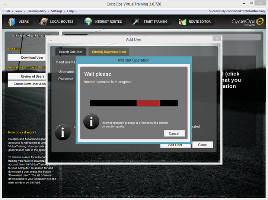Image resolution: width=268 pixels, height=200 pixels.
Task: Click 'VirtualTraining Web Portal' sidebar heading
Action: [x=27, y=67]
